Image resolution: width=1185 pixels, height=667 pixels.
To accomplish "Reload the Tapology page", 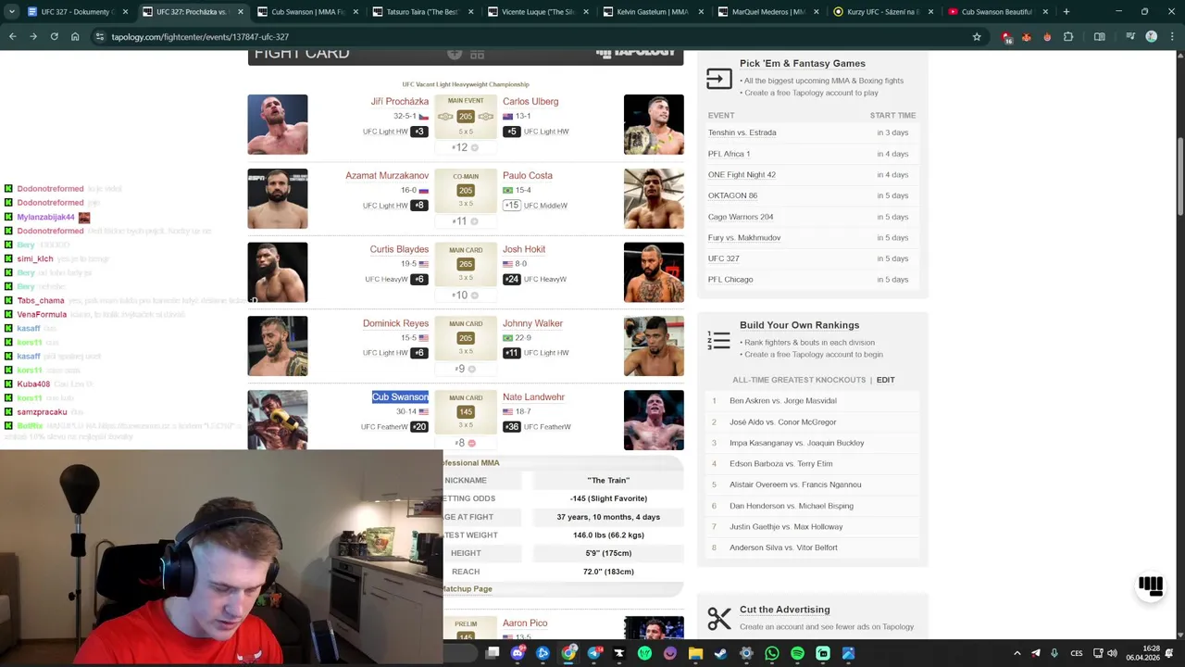I will 54,37.
